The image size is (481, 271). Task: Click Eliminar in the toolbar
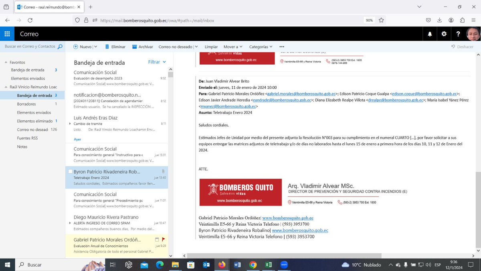click(115, 47)
